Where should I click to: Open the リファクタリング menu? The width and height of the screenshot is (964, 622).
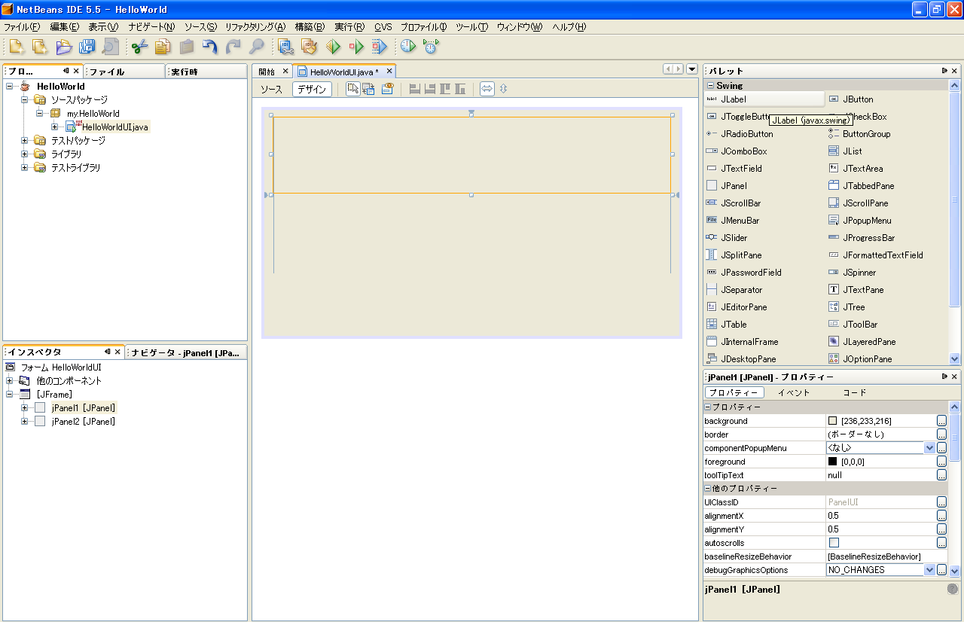pyautogui.click(x=255, y=27)
